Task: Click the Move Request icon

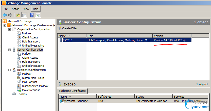Action: coord(19,90)
